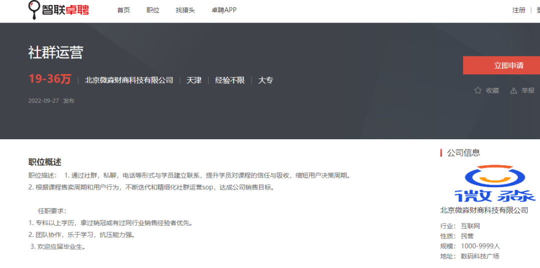The width and height of the screenshot is (540, 268).
Task: Click the 公司信息 heading
Action: [463, 153]
